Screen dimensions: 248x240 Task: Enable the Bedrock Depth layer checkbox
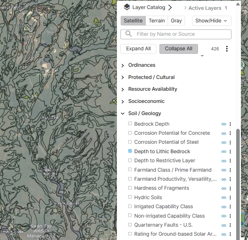(130, 123)
